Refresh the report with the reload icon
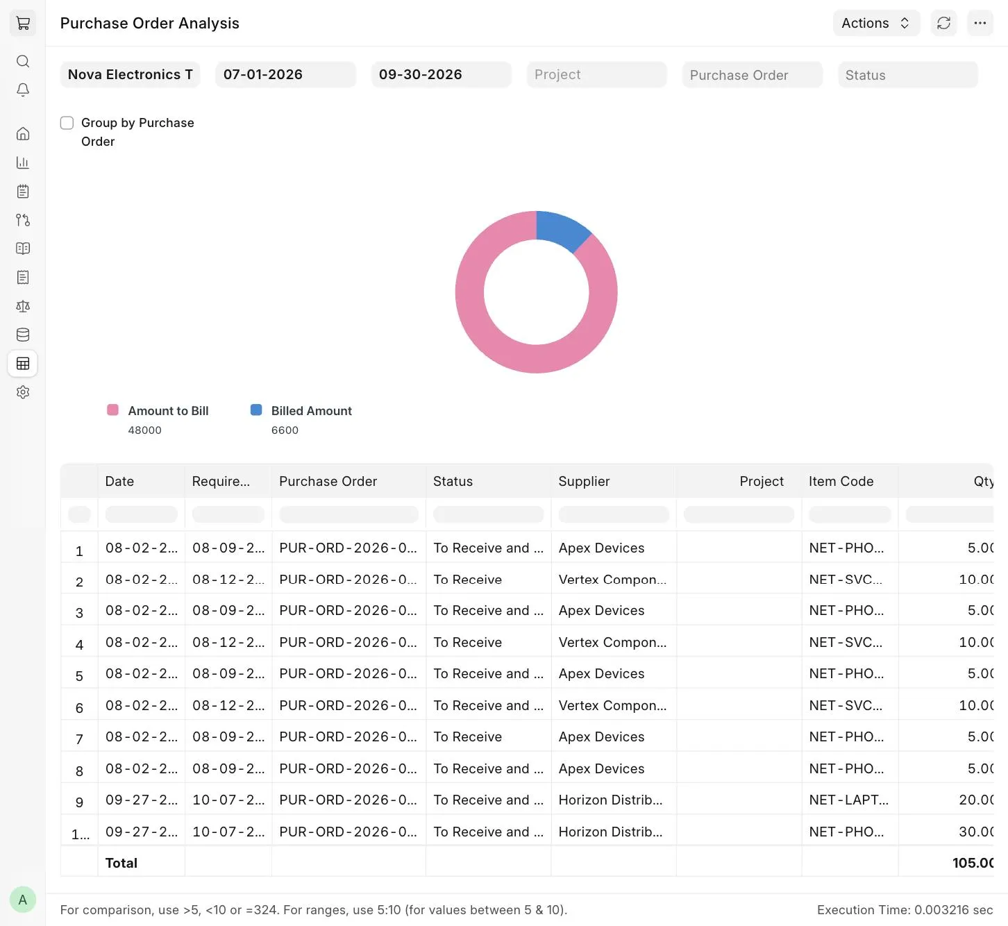The width and height of the screenshot is (1008, 926). 944,23
